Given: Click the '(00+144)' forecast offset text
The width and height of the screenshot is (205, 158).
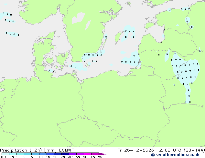Looking at the screenshot, I should pyautogui.click(x=194, y=150).
